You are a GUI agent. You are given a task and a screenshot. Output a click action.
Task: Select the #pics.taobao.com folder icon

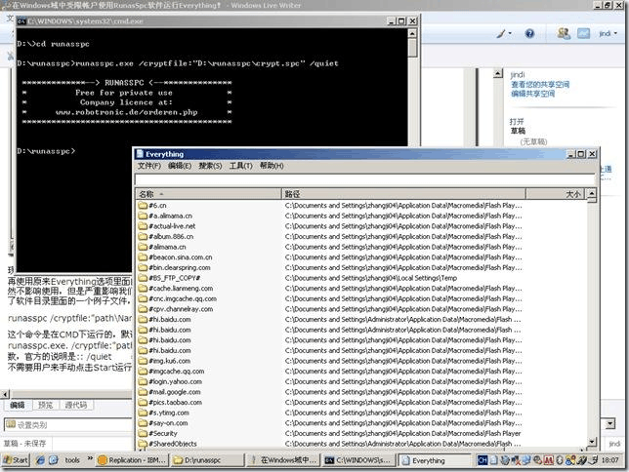point(143,403)
